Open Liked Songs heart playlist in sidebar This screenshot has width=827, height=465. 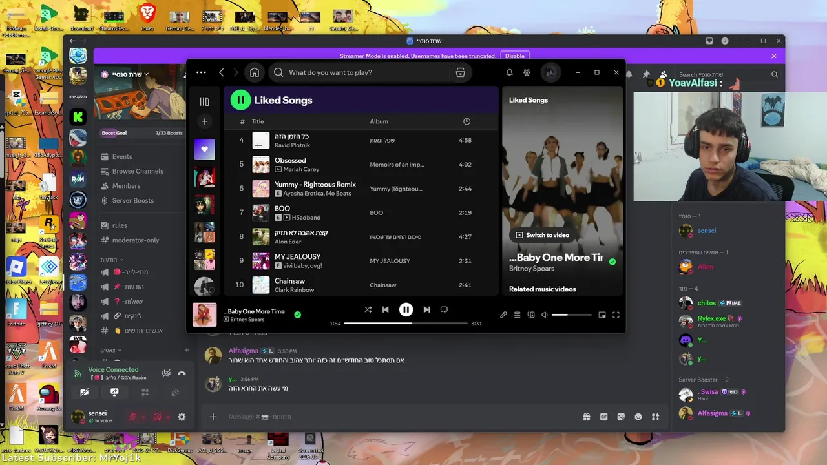(205, 149)
